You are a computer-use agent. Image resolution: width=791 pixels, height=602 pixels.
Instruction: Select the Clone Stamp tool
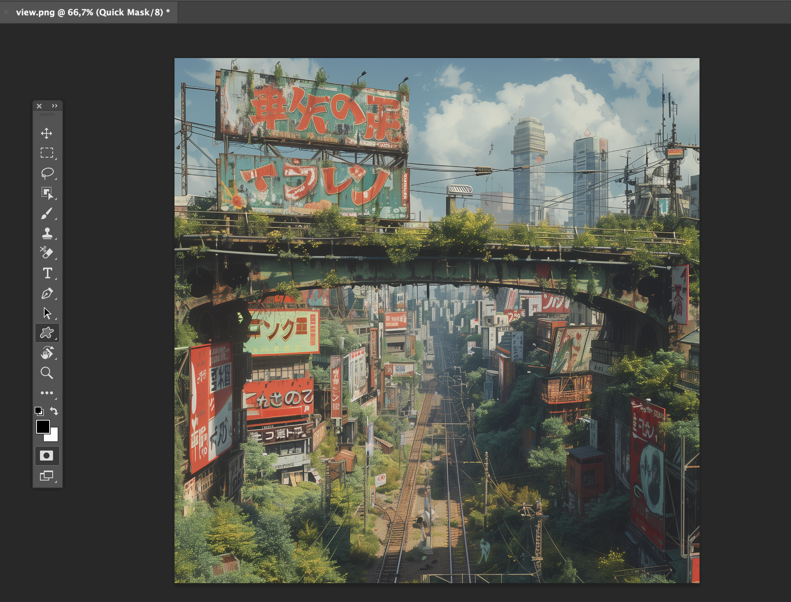[x=47, y=233]
